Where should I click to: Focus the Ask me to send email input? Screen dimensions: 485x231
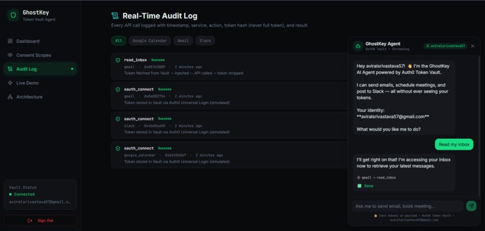click(407, 206)
